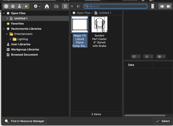The image size is (173, 126).
Task: Click the new folder icon
Action: (56, 6)
